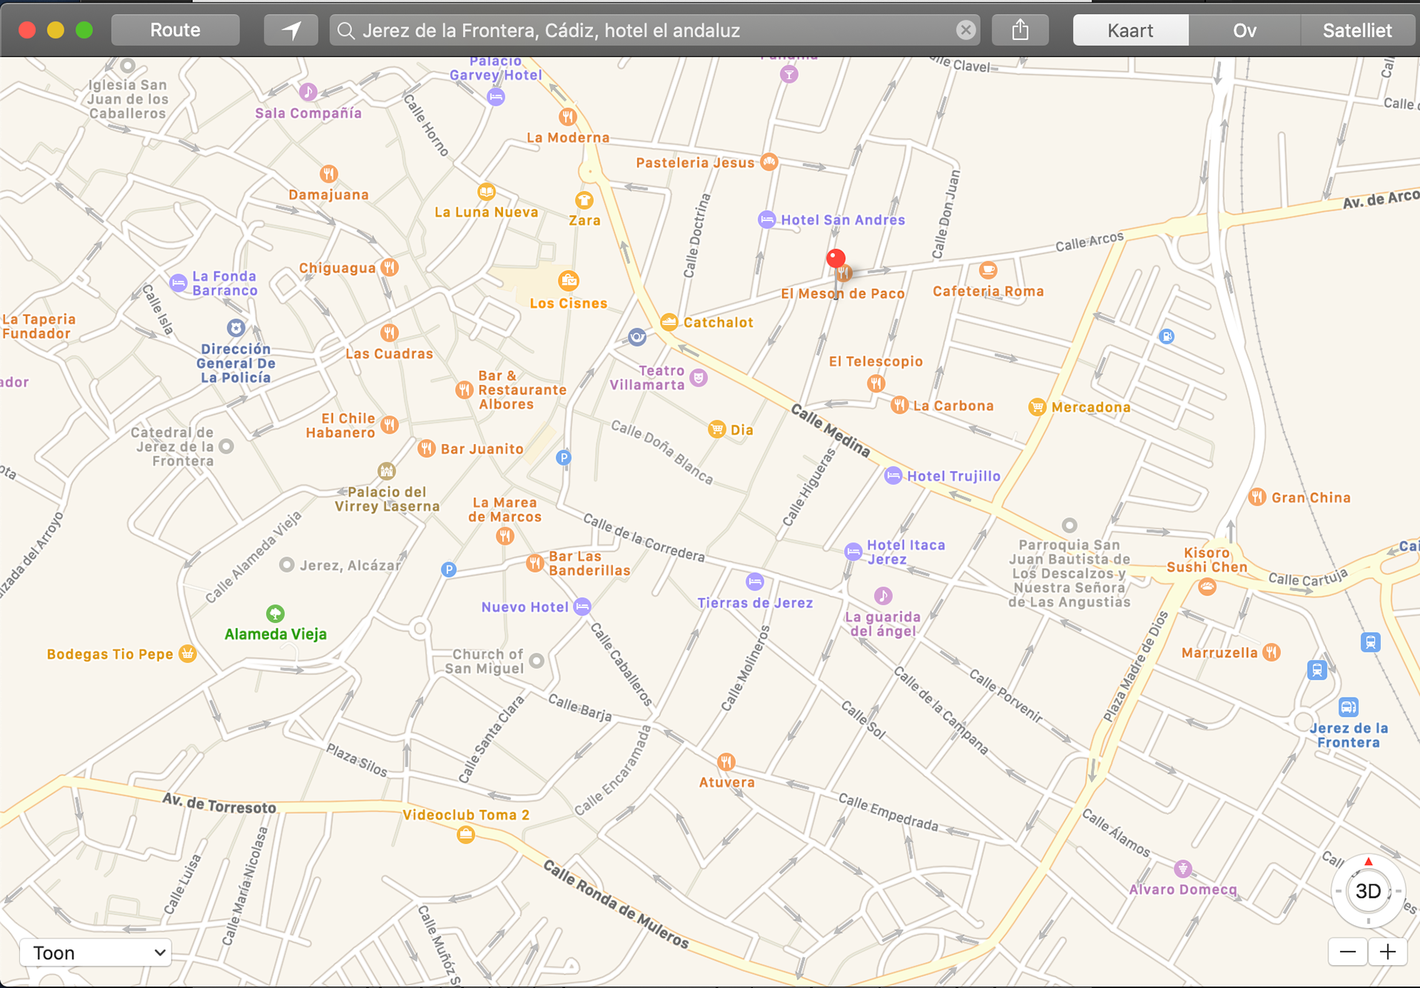Select the Hotel San Andres bed icon

tap(767, 219)
